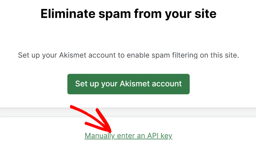Click the Eliminate spam from your site heading

(x=128, y=14)
